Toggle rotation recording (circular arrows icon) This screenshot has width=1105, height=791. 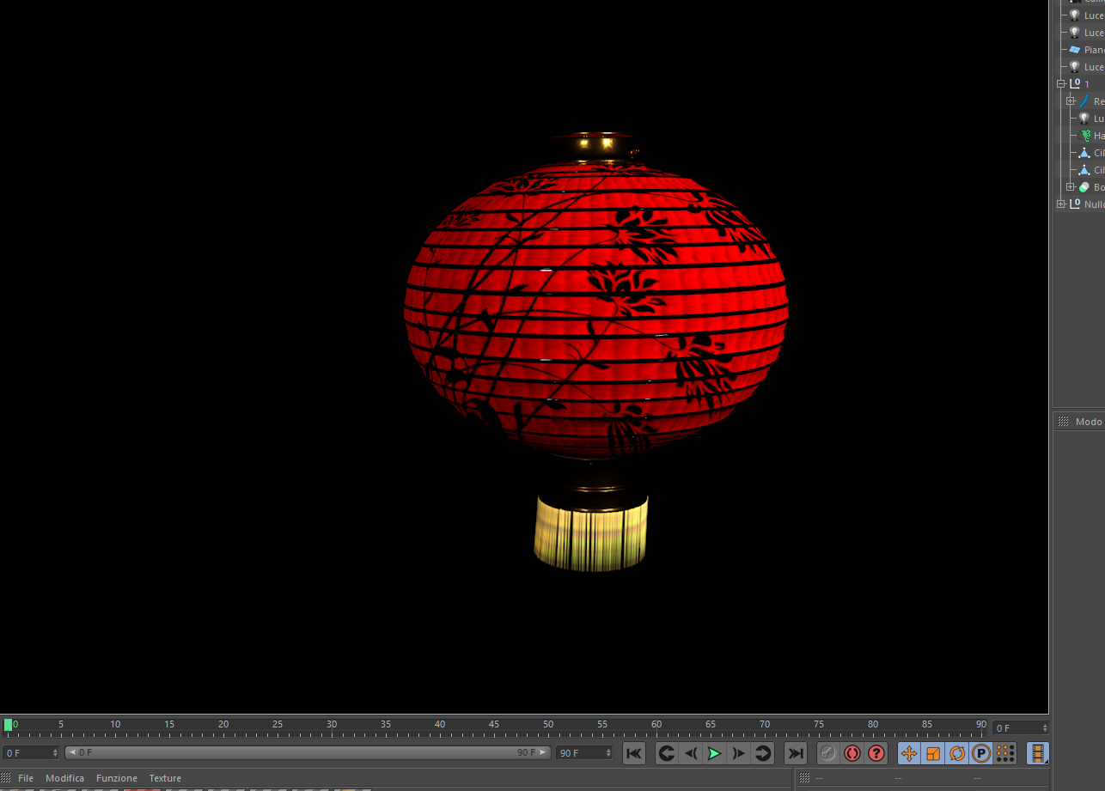(x=957, y=753)
